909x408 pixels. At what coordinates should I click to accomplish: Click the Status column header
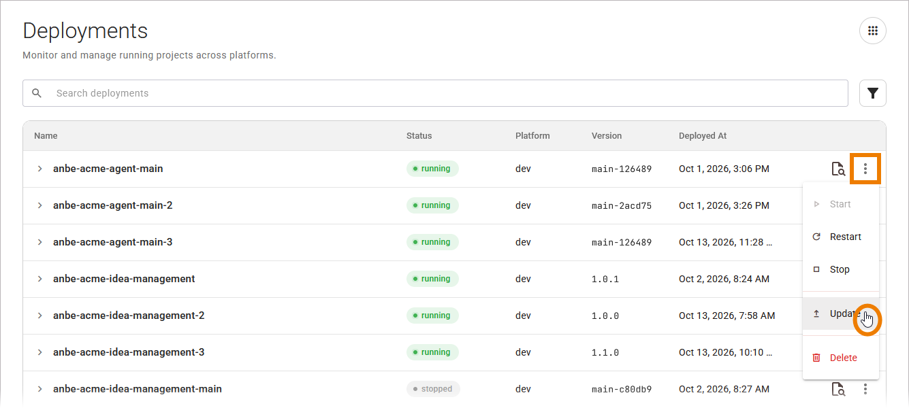click(x=419, y=136)
